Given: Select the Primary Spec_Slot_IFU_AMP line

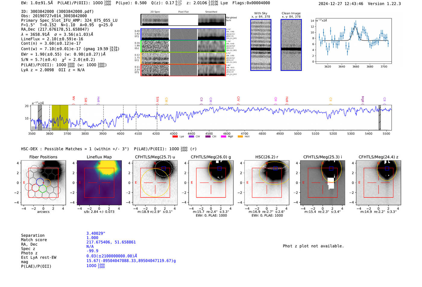Looking at the screenshot, I should (69, 20).
